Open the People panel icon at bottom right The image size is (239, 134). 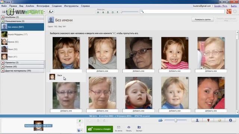197,120
